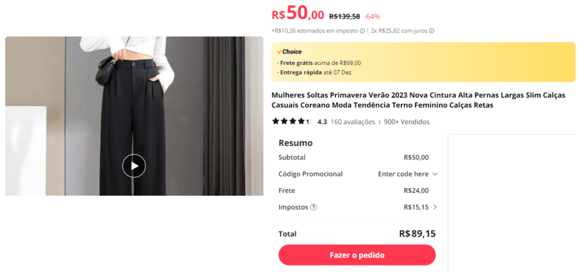Expand the Impostos details arrow

coord(435,207)
